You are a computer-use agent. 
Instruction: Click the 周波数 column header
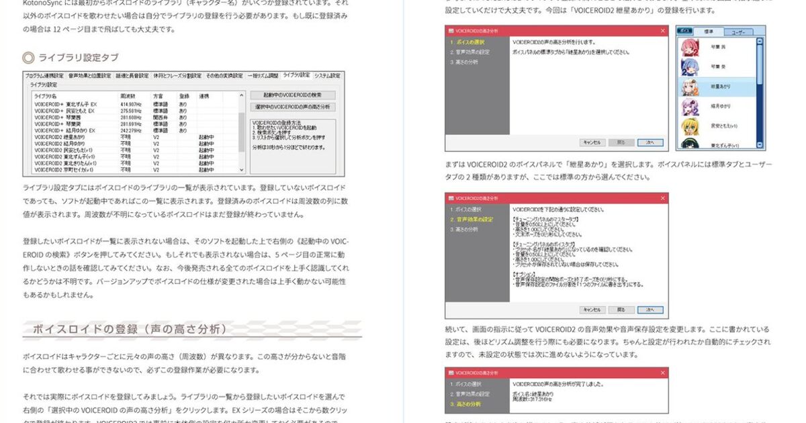coord(134,96)
